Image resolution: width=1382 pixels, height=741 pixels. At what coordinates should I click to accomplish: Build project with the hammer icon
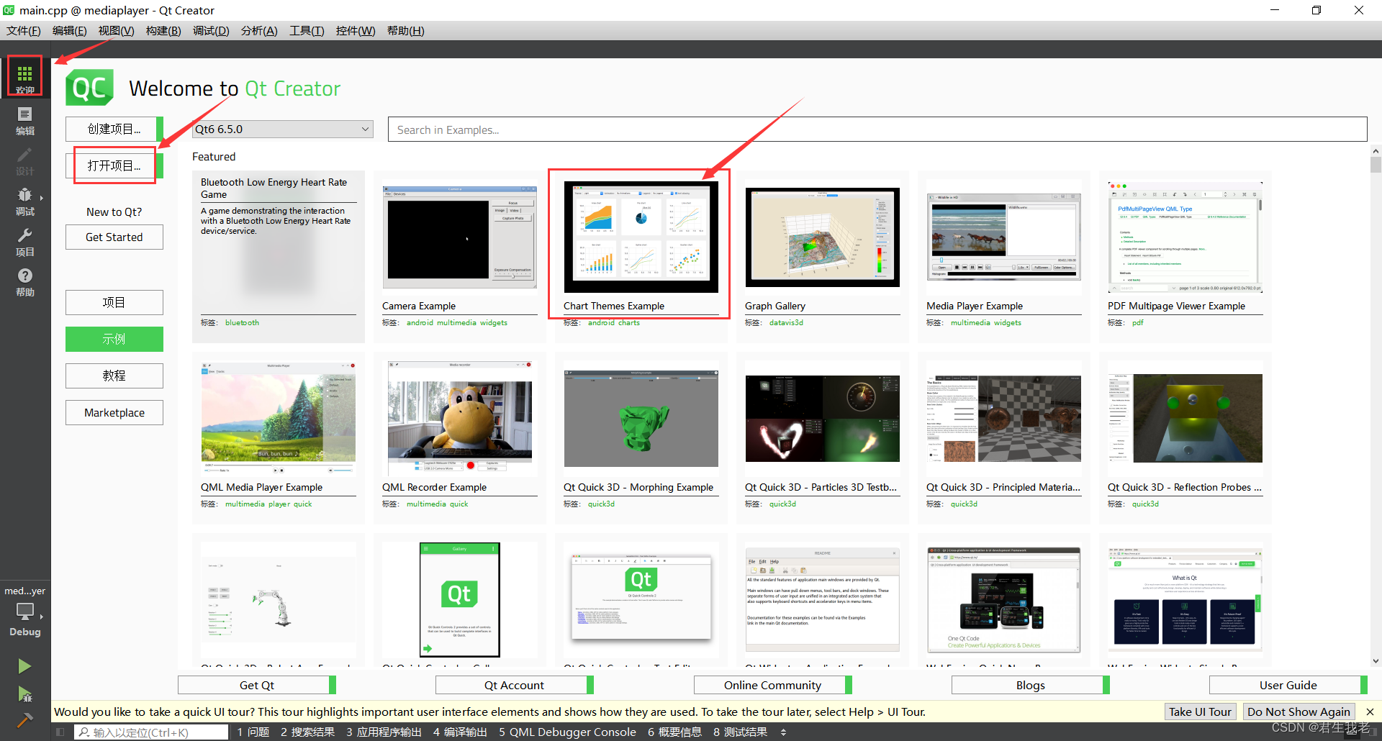[24, 719]
